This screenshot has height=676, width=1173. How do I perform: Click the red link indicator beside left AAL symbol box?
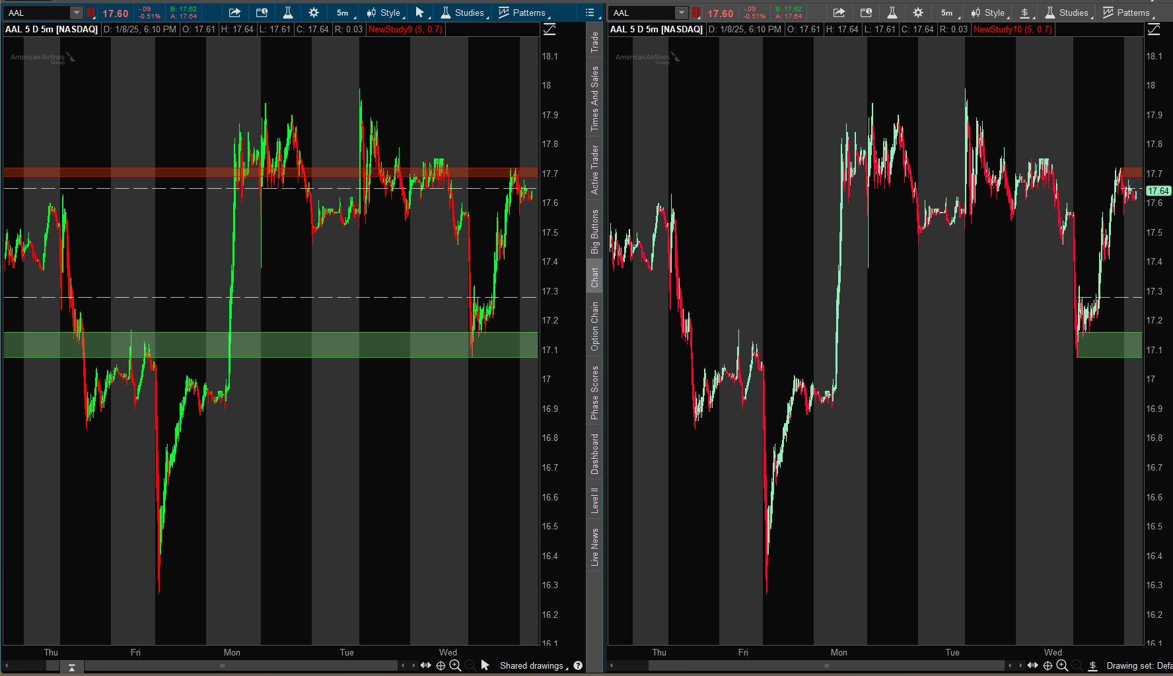(x=91, y=13)
